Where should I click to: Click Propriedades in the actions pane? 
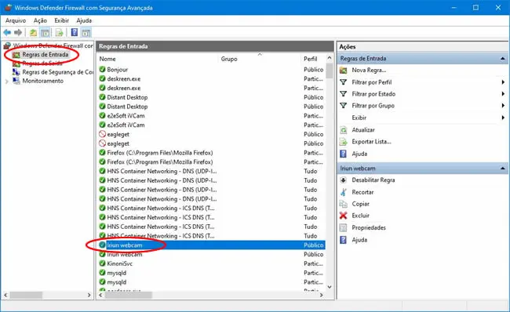pyautogui.click(x=369, y=228)
